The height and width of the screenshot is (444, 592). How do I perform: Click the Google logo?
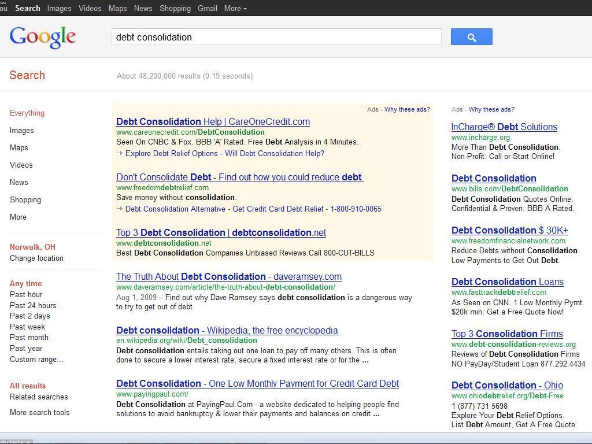(x=43, y=37)
